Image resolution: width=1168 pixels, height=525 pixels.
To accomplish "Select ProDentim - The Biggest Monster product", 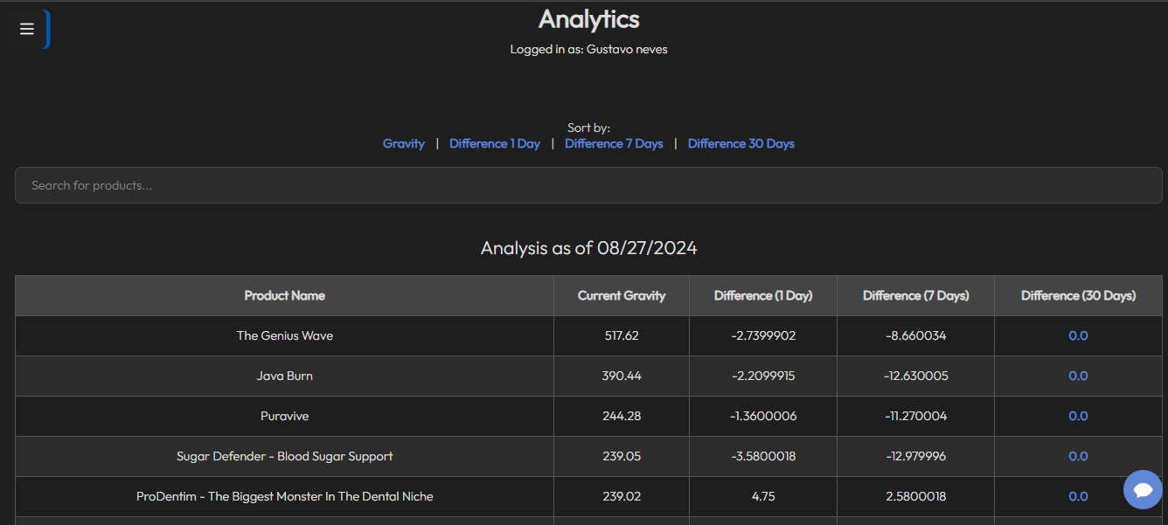I will click(285, 496).
